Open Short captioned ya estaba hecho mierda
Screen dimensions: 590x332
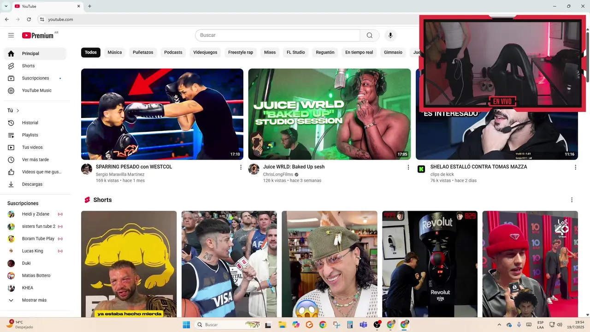129,264
